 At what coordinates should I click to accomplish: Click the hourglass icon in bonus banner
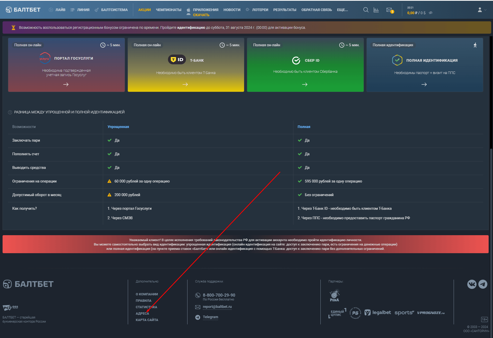pos(13,28)
